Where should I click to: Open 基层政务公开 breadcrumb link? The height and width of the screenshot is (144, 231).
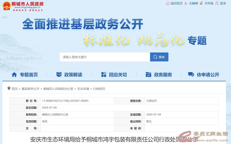(30, 89)
